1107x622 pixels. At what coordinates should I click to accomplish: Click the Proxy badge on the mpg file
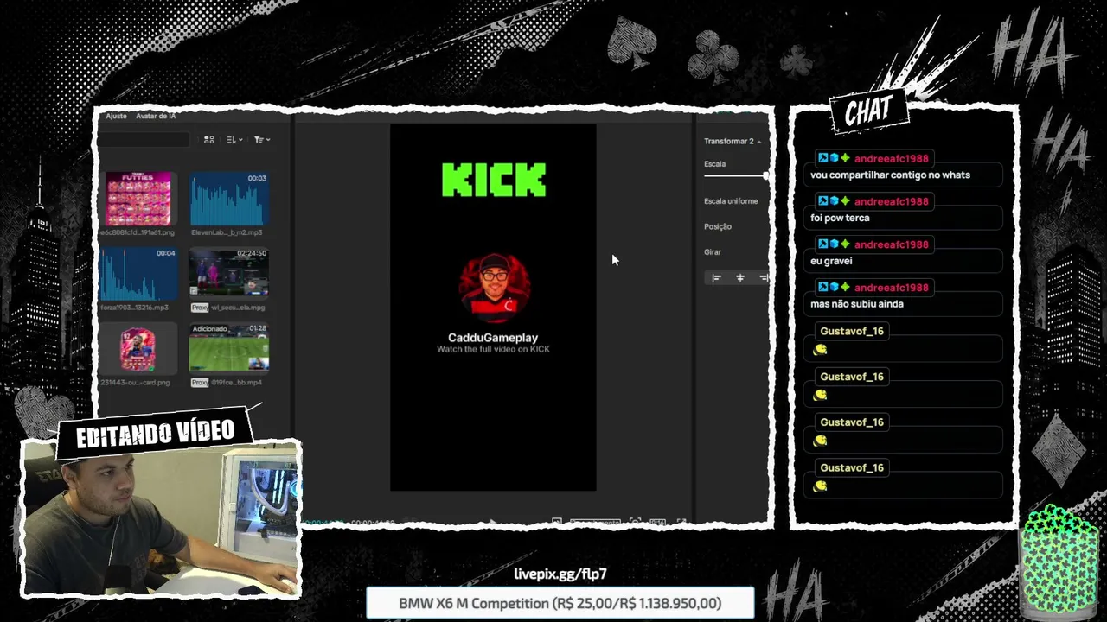200,308
